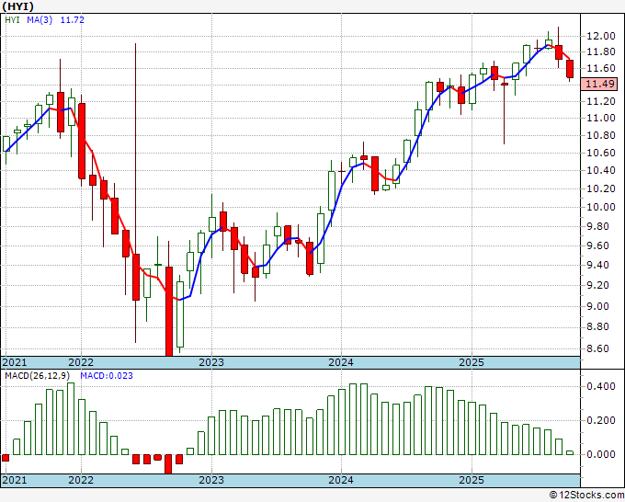
Task: Open the 12Stocks.com copyright link
Action: coord(586,495)
